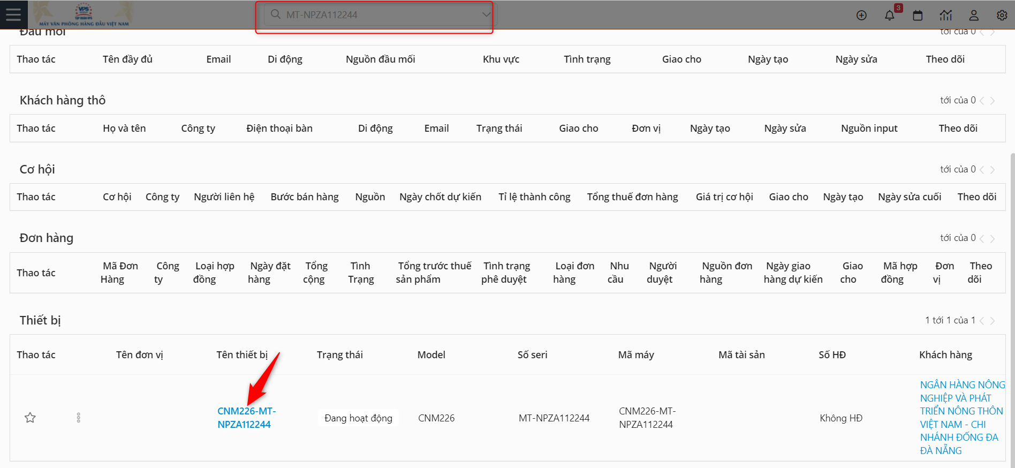
Task: Click Tổng trước thuế sản phẩm header
Action: [434, 273]
